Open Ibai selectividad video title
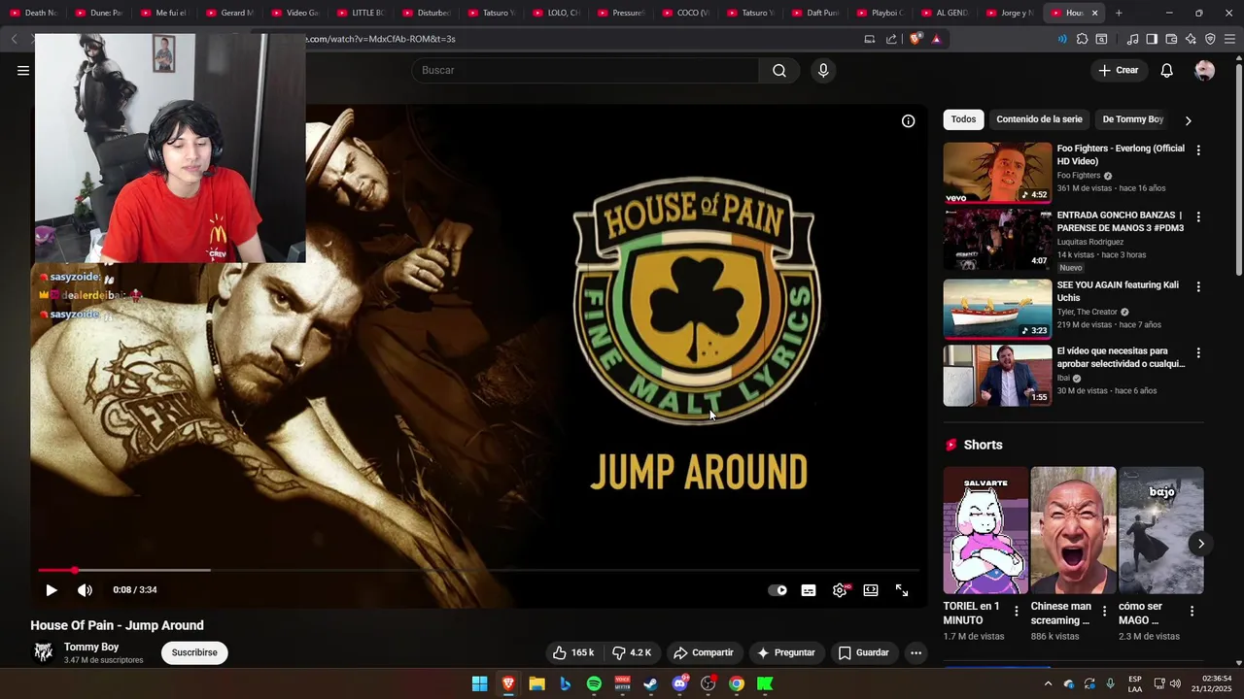1244x699 pixels. [x=1121, y=357]
